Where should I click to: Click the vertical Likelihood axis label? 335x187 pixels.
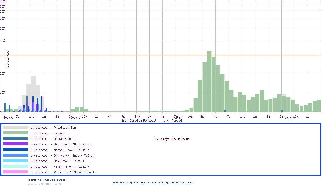tap(8, 59)
